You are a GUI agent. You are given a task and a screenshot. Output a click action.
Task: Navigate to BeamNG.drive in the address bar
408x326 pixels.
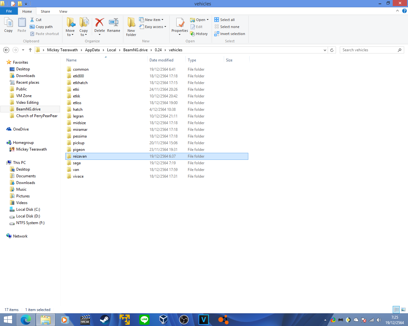point(135,50)
